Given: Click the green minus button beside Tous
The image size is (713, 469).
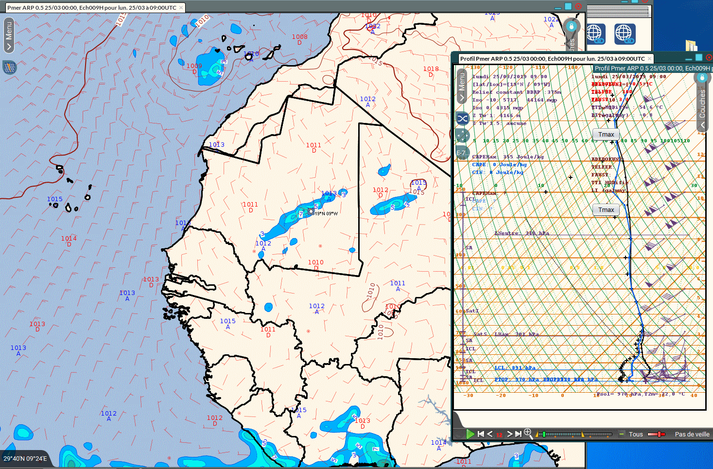Looking at the screenshot, I should tap(621, 434).
